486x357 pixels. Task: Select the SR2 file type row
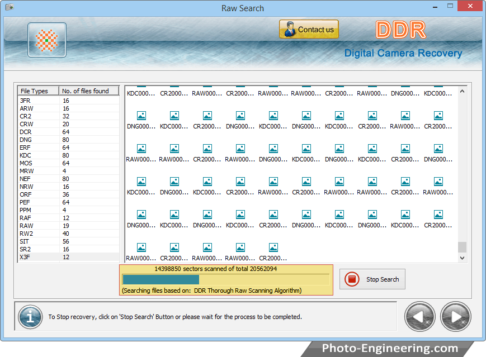(x=68, y=249)
